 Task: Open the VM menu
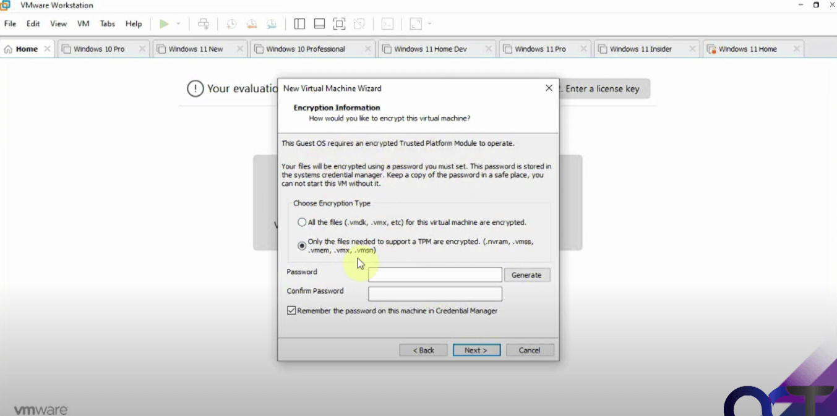(83, 23)
